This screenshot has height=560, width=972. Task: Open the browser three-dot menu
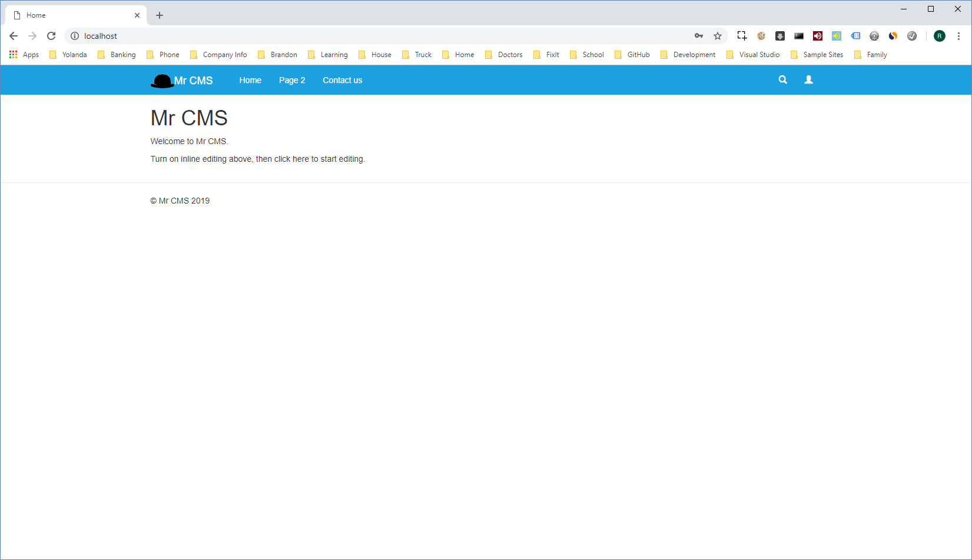point(959,36)
